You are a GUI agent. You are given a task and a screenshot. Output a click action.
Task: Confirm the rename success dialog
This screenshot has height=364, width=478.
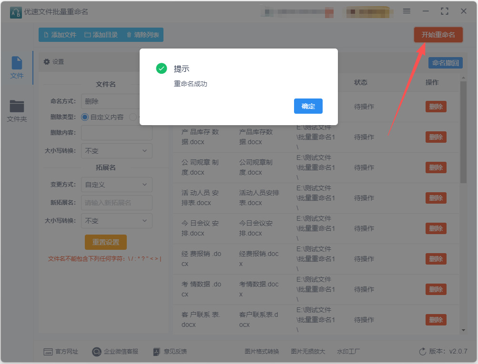click(x=308, y=106)
